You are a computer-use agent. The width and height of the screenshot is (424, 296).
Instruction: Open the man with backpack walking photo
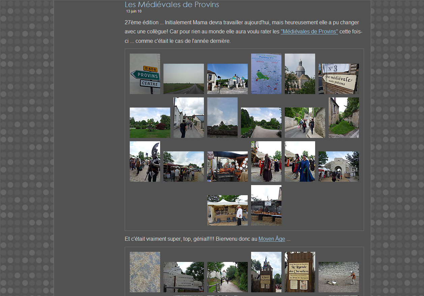(x=189, y=118)
